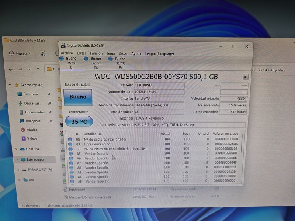Select row Nº de ciclos de encendido del dispositivo
The width and height of the screenshot is (295, 221).
(x=153, y=149)
